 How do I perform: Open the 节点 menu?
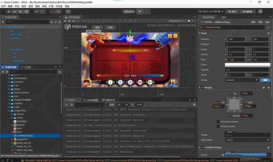coord(17,6)
